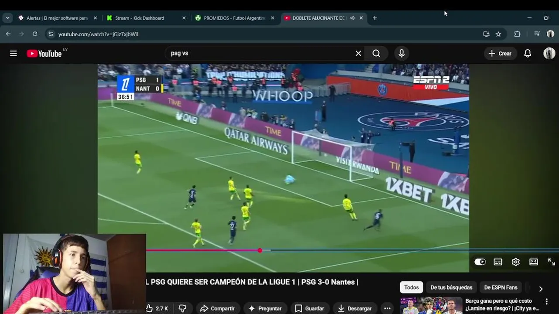Switch to theater mode
Image resolution: width=559 pixels, height=314 pixels.
534,262
